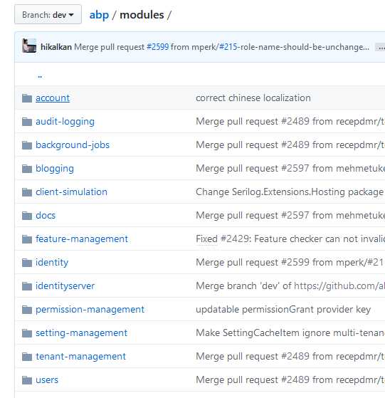
Task: Click the folder icon beside users
Action: click(x=27, y=380)
